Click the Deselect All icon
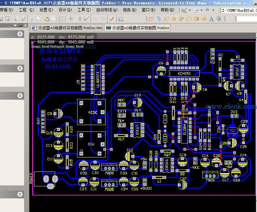This screenshot has width=257, height=212. (x=79, y=19)
